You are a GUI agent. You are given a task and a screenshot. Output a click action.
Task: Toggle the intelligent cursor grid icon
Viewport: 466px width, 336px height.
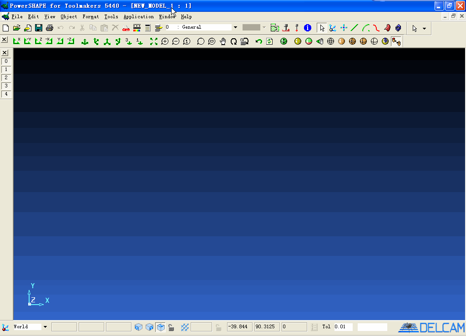tap(185, 327)
